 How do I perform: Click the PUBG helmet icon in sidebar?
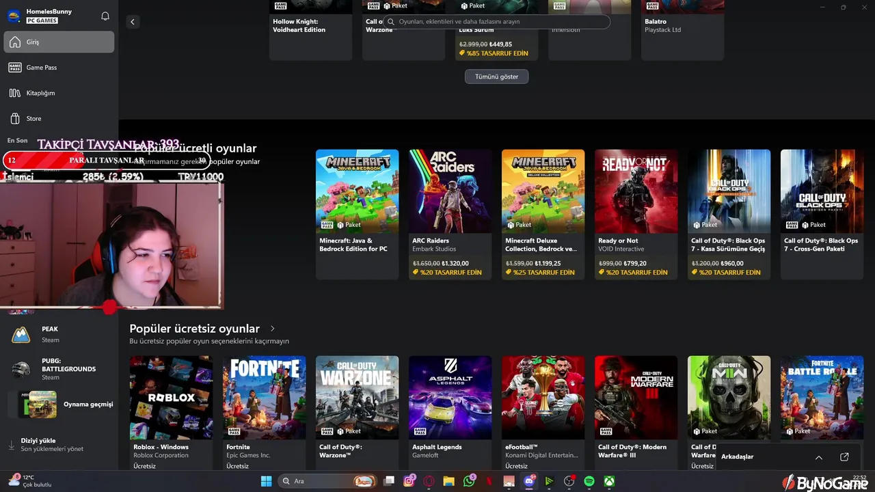pos(21,369)
